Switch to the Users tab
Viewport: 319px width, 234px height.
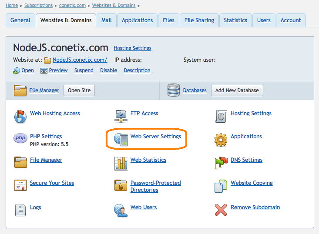[x=264, y=20]
